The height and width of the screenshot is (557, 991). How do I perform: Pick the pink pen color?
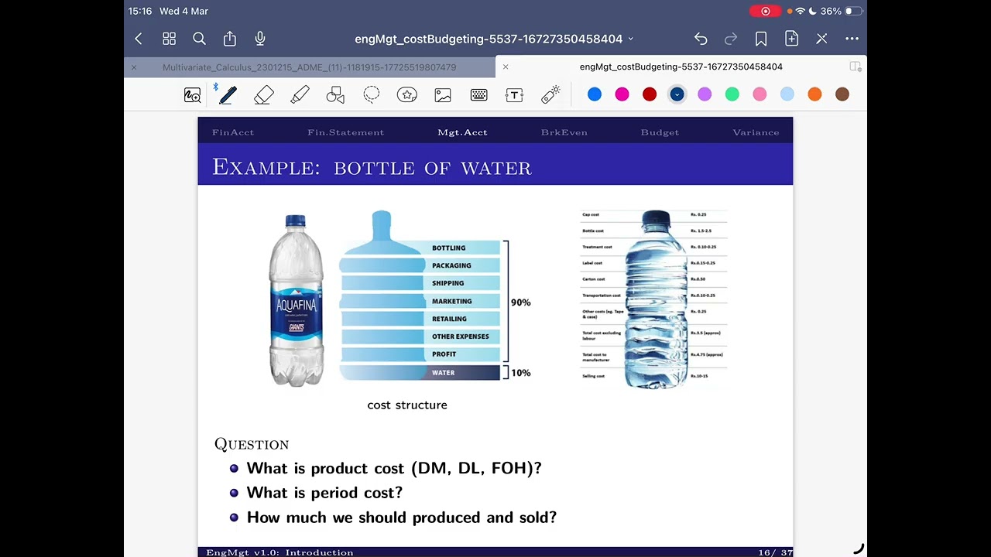point(760,94)
